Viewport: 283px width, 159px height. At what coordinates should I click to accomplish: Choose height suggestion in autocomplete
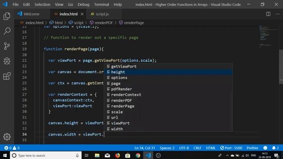[x=168, y=72]
